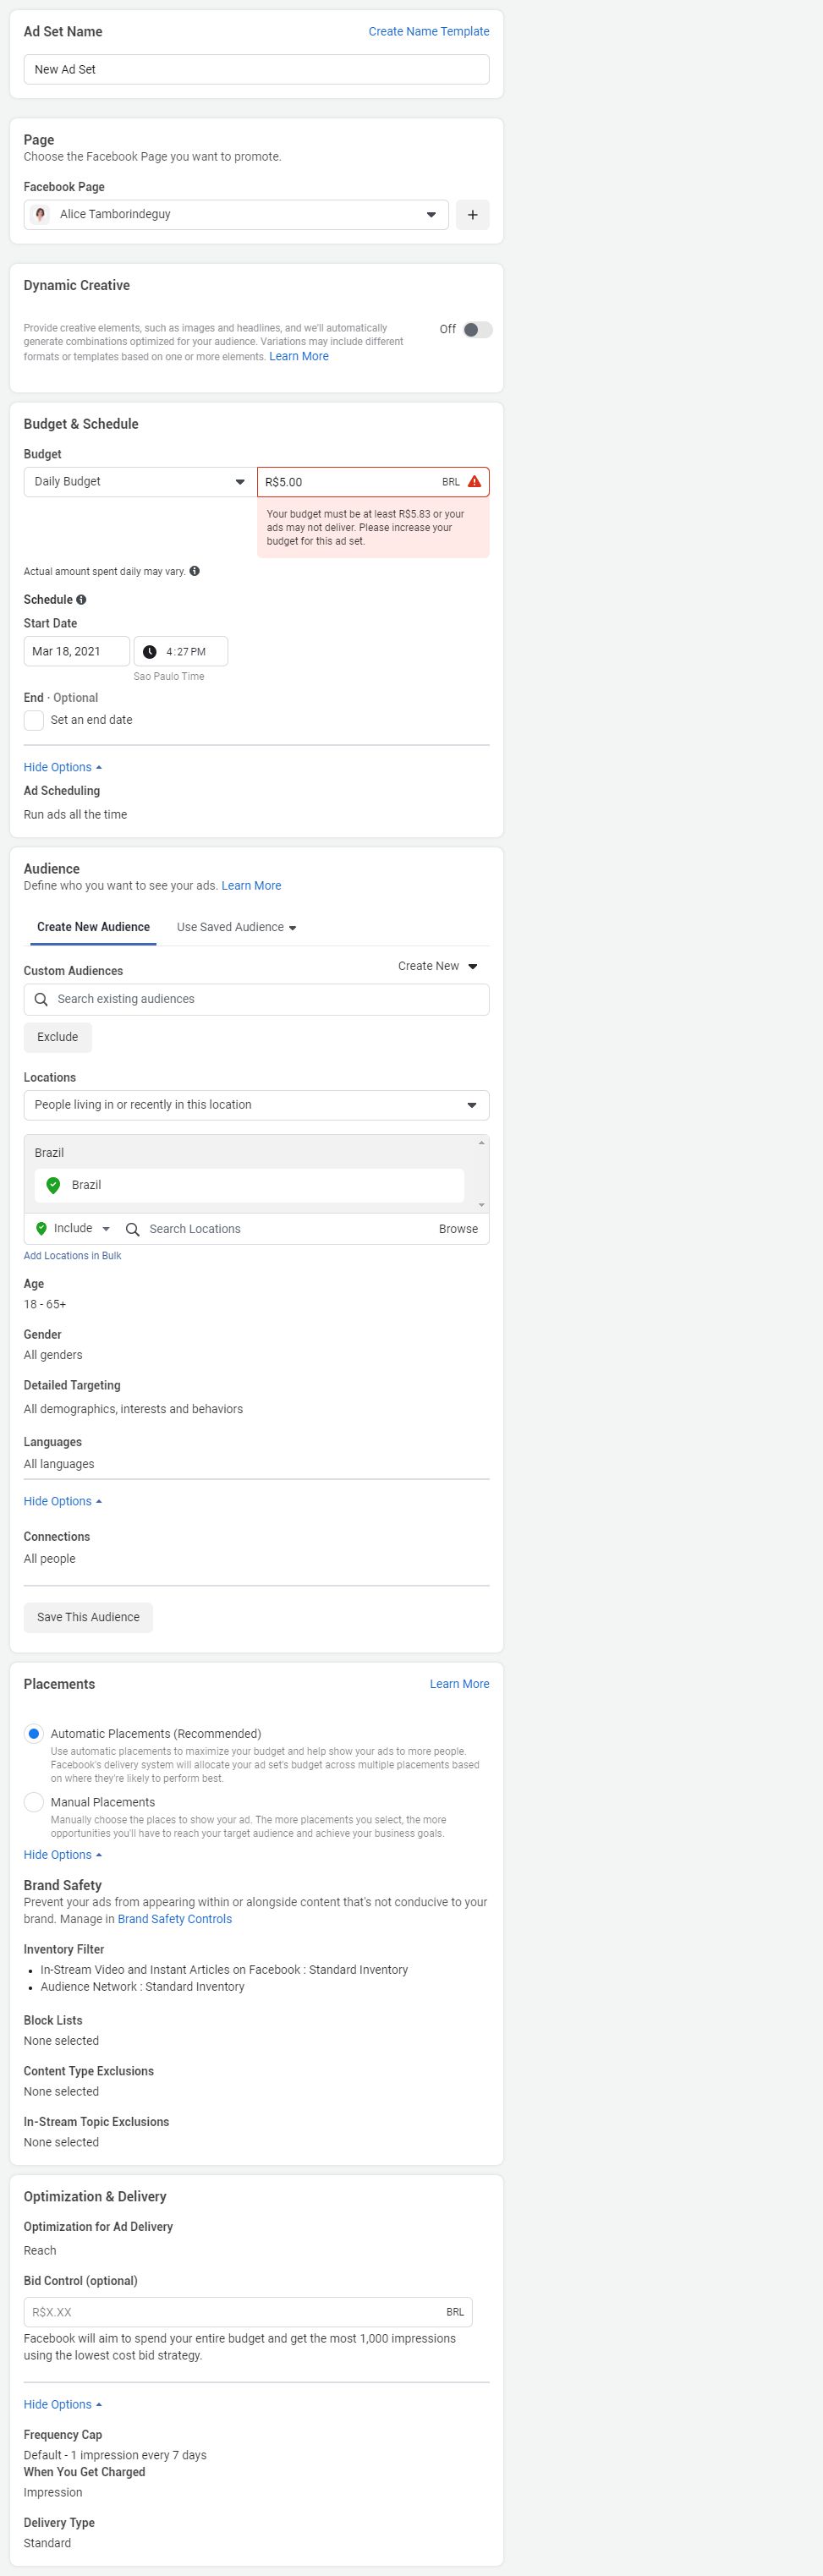This screenshot has height=2576, width=823.
Task: Click the Search existing audiences magnifier icon
Action: coord(41,999)
